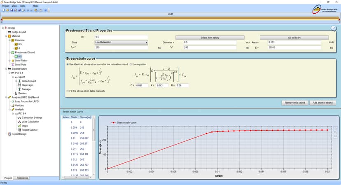This screenshot has width=341, height=185.
Task: Click the fpu value field 270
Action: click(x=121, y=47)
